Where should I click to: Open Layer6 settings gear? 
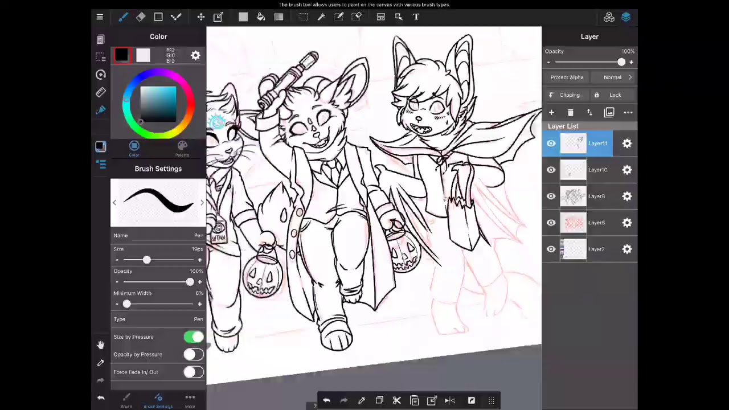[x=627, y=223]
